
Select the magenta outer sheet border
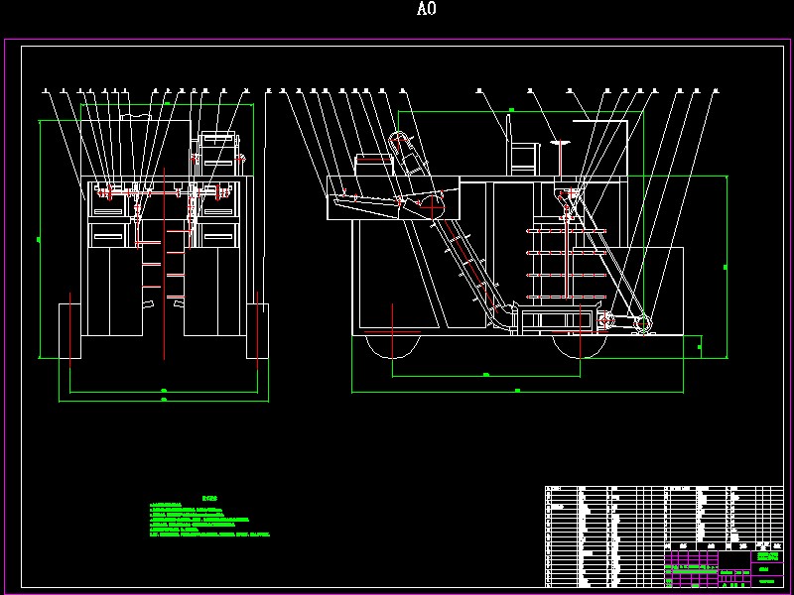click(397, 315)
